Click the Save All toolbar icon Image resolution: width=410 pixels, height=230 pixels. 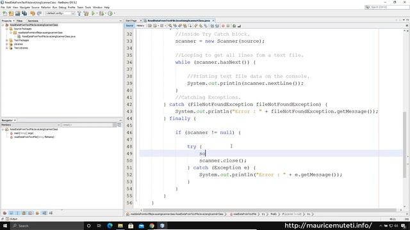pyautogui.click(x=24, y=13)
